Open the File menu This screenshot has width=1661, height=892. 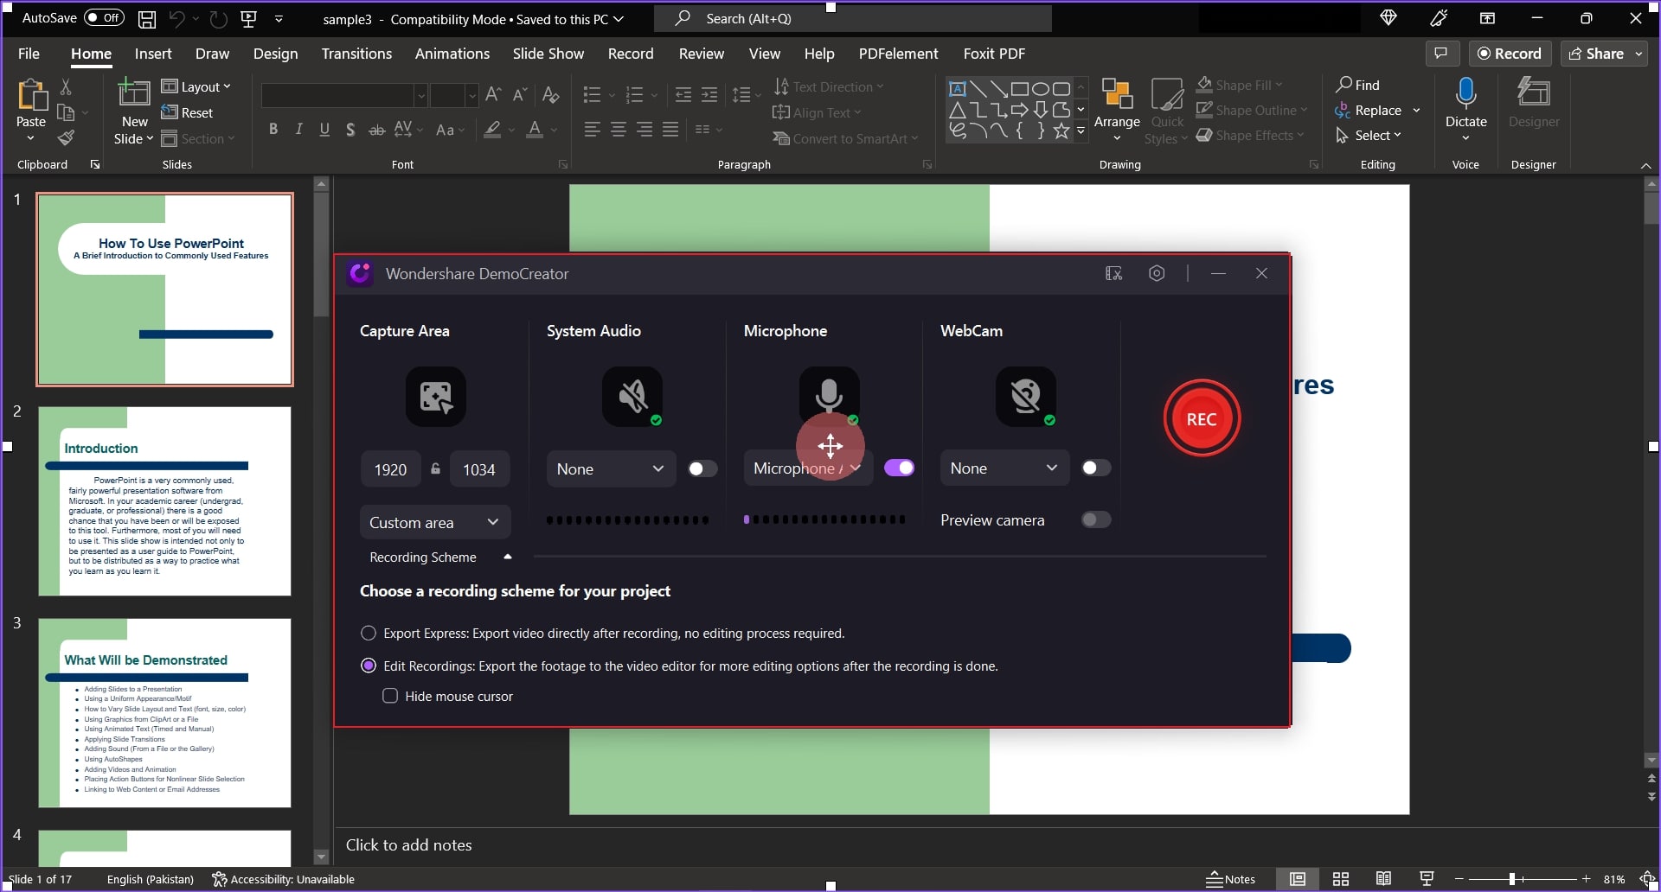point(29,54)
